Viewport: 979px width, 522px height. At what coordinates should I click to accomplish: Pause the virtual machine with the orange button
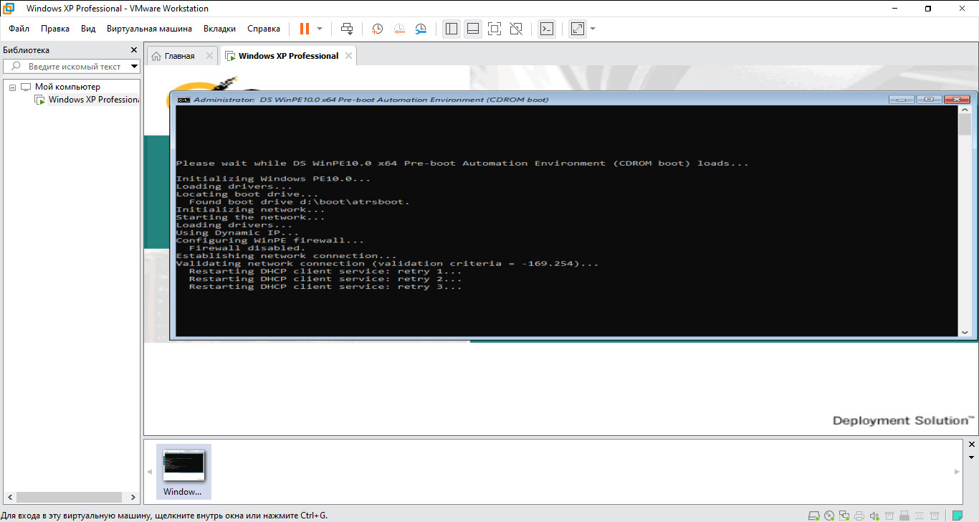coord(305,29)
